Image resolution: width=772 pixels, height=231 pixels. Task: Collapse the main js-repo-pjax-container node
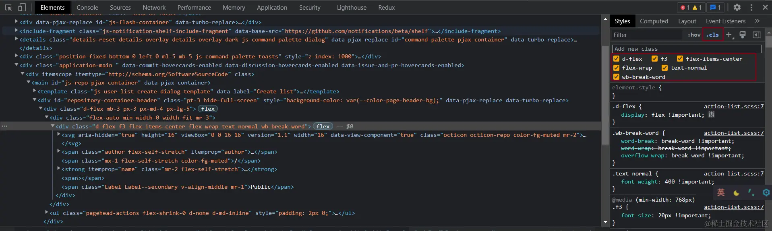tap(29, 82)
